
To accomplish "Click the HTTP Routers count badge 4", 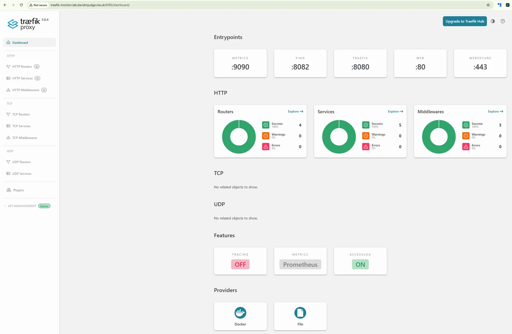I will click(x=37, y=67).
